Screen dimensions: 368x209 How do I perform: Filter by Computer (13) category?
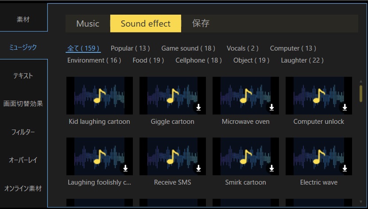(293, 48)
